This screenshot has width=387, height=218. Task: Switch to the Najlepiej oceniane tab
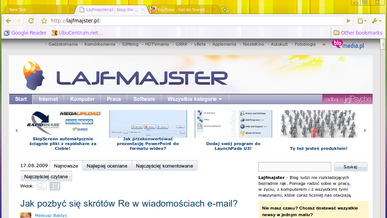pos(107,165)
